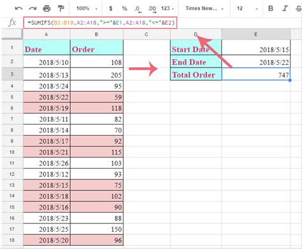Click cell with date 2018/5/10

tap(47, 62)
